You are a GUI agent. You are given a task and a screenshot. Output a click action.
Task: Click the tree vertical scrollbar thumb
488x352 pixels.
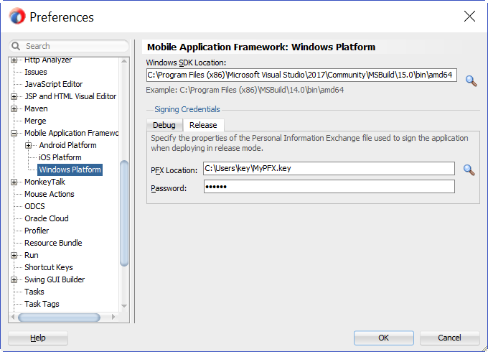(124, 213)
